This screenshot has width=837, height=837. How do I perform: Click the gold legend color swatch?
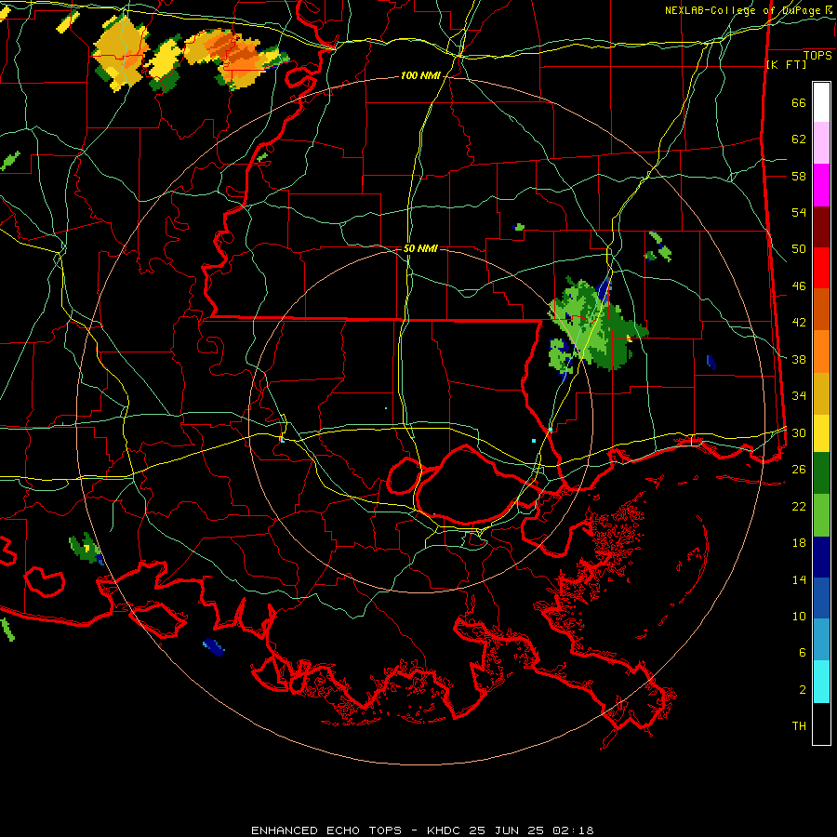pos(821,393)
